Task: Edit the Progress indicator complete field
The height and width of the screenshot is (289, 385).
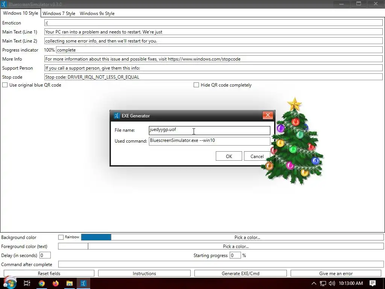Action: 219,50
